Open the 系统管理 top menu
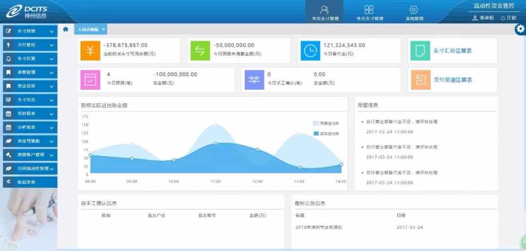Screen dimensions: 526x251 (414, 13)
